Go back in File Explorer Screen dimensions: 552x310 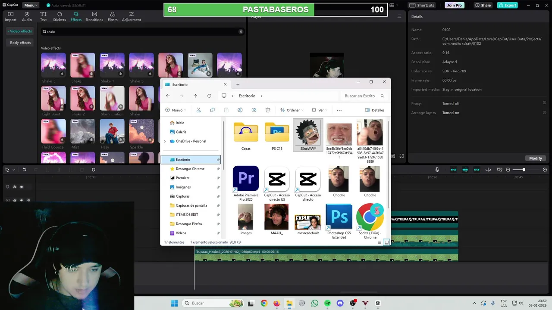click(168, 96)
